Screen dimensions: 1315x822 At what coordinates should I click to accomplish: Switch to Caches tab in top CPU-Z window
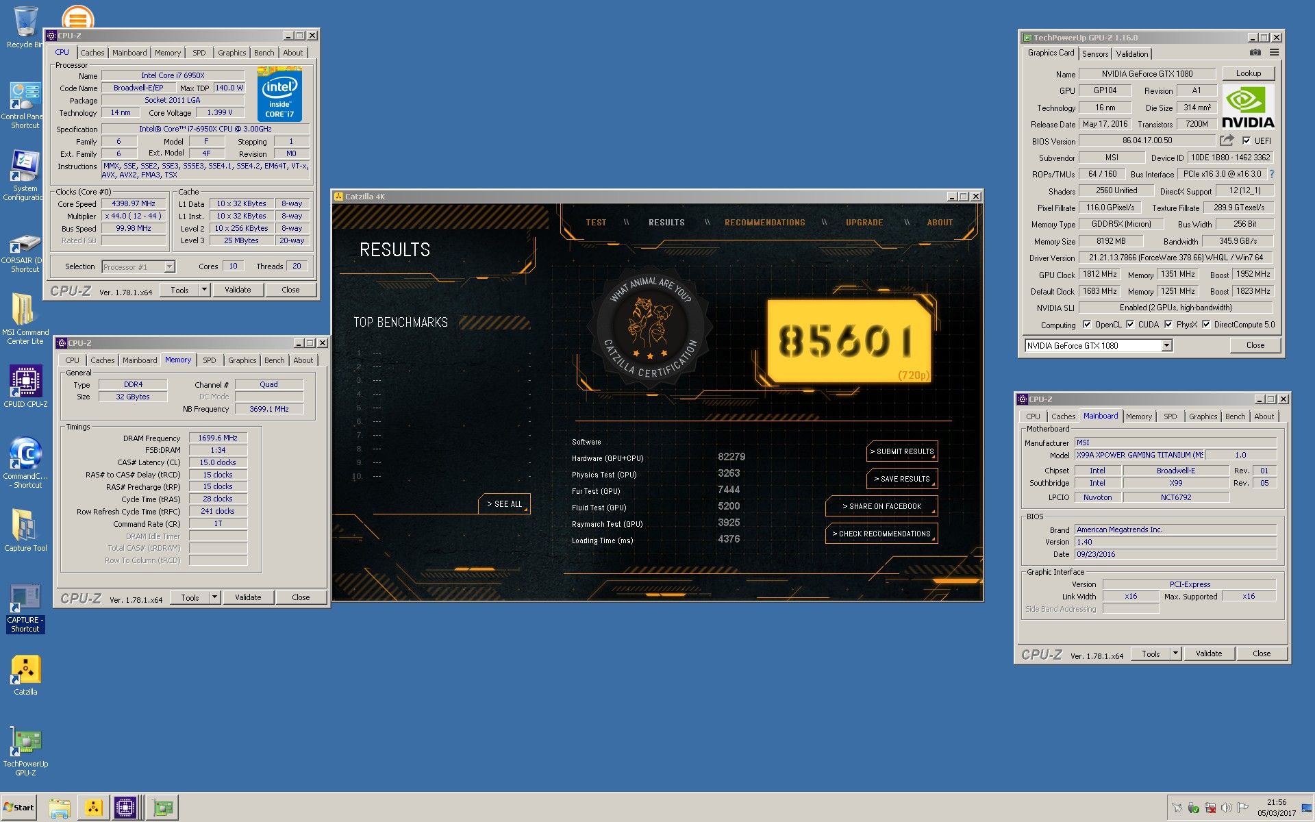point(92,53)
